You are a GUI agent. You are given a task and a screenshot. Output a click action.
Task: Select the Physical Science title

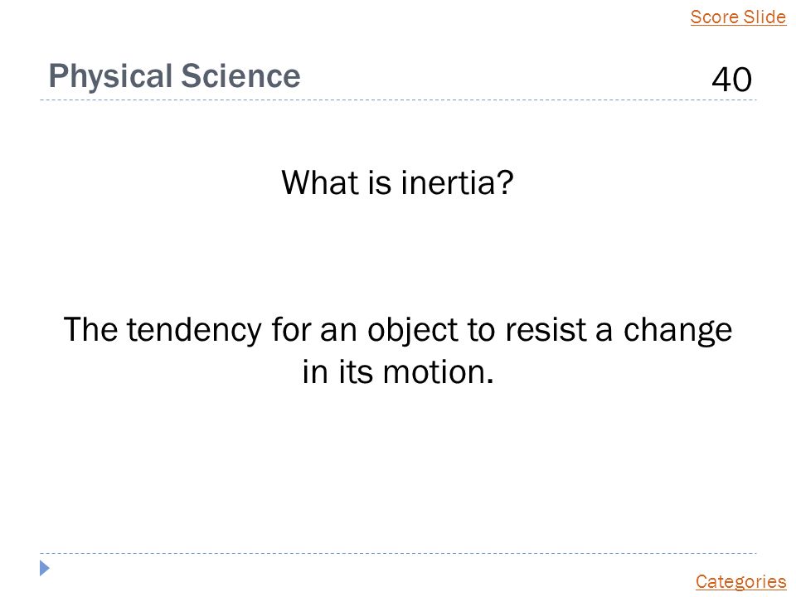pos(174,76)
